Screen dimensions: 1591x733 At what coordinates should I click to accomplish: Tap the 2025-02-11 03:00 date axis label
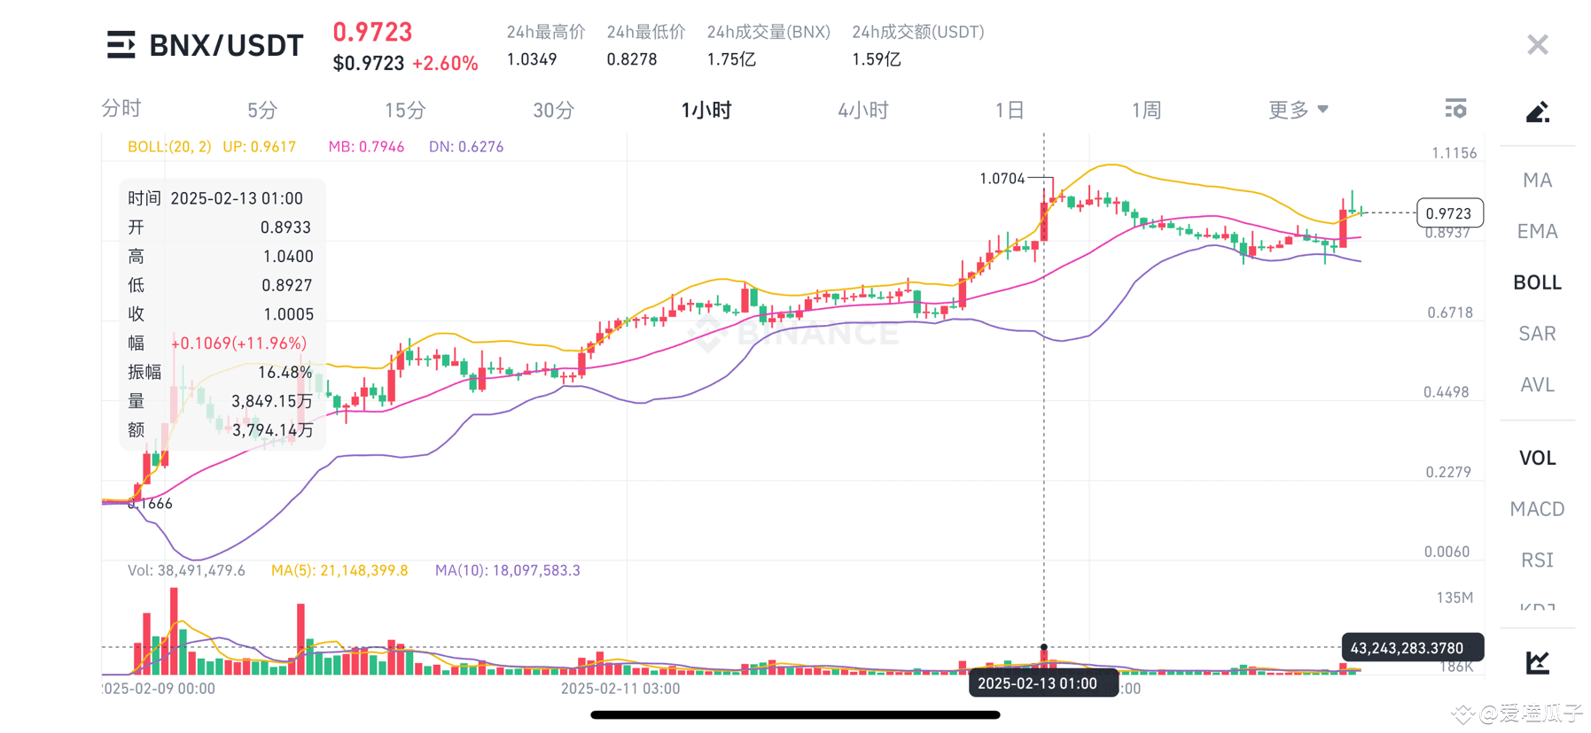point(620,689)
